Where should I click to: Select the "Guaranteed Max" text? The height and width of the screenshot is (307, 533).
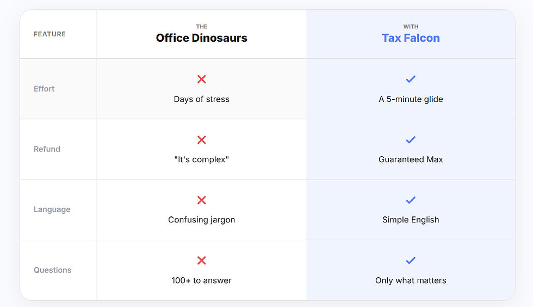(x=411, y=159)
